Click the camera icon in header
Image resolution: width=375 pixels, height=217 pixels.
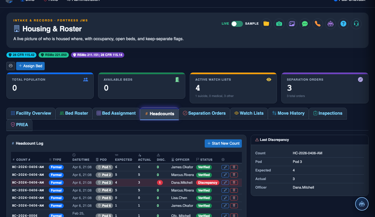[279, 24]
